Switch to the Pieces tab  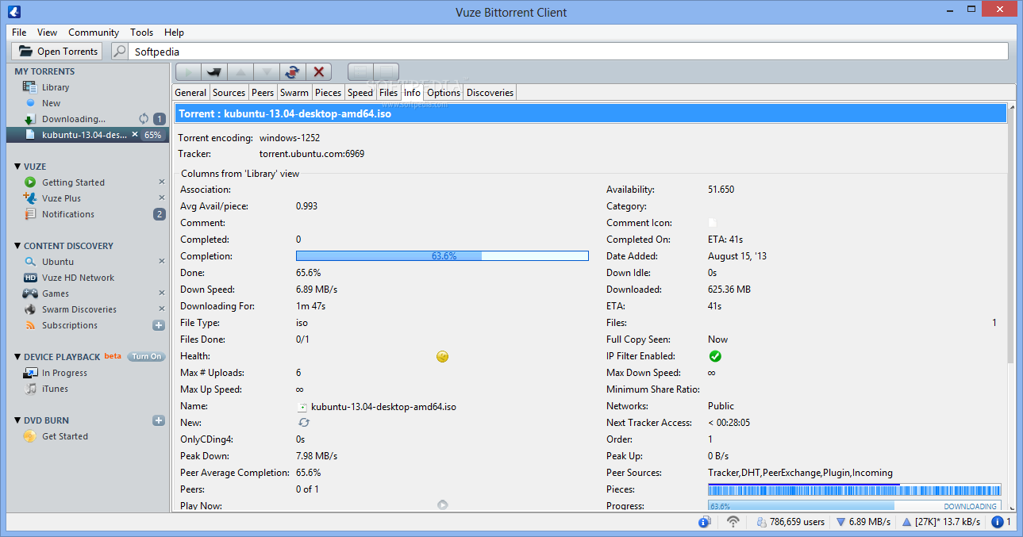tap(328, 93)
